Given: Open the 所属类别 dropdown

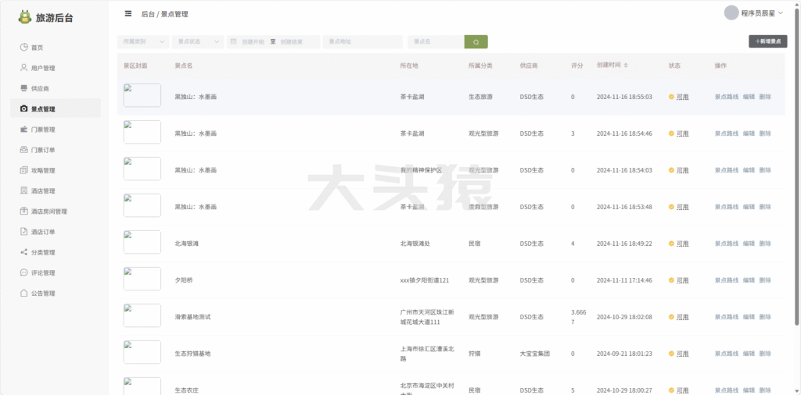Looking at the screenshot, I should coord(143,42).
